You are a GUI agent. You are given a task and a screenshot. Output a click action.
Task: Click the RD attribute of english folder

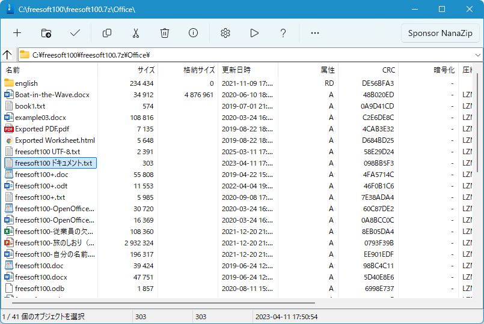329,83
